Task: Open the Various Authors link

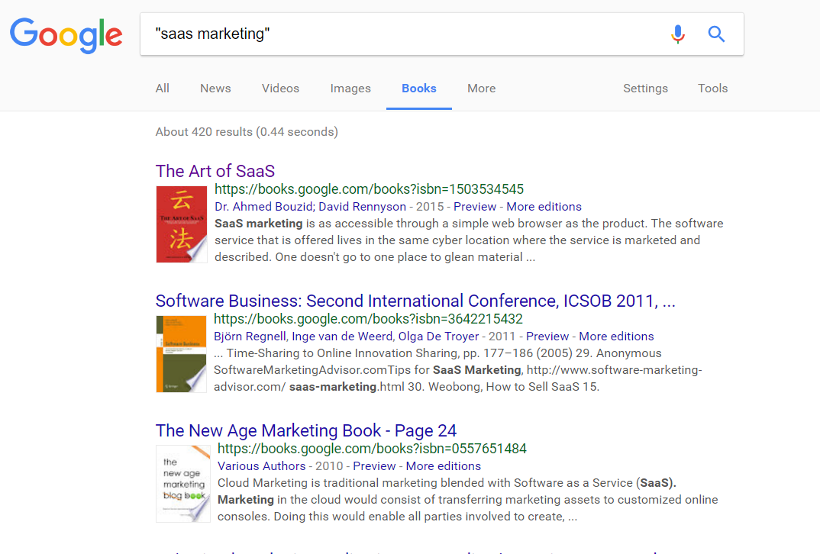Action: click(261, 465)
